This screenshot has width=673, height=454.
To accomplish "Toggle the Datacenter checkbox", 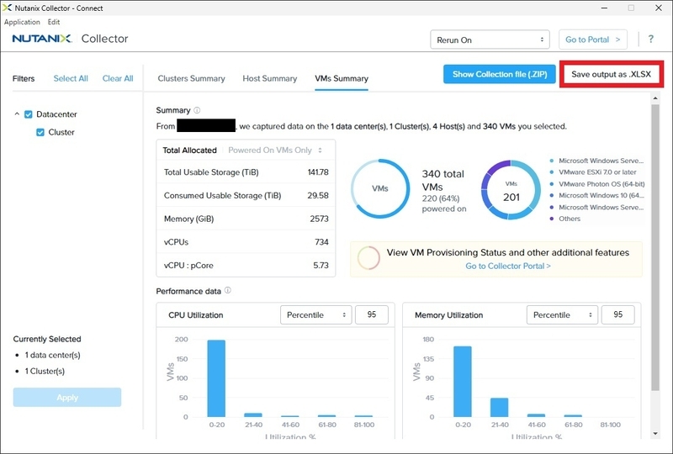I will 29,114.
